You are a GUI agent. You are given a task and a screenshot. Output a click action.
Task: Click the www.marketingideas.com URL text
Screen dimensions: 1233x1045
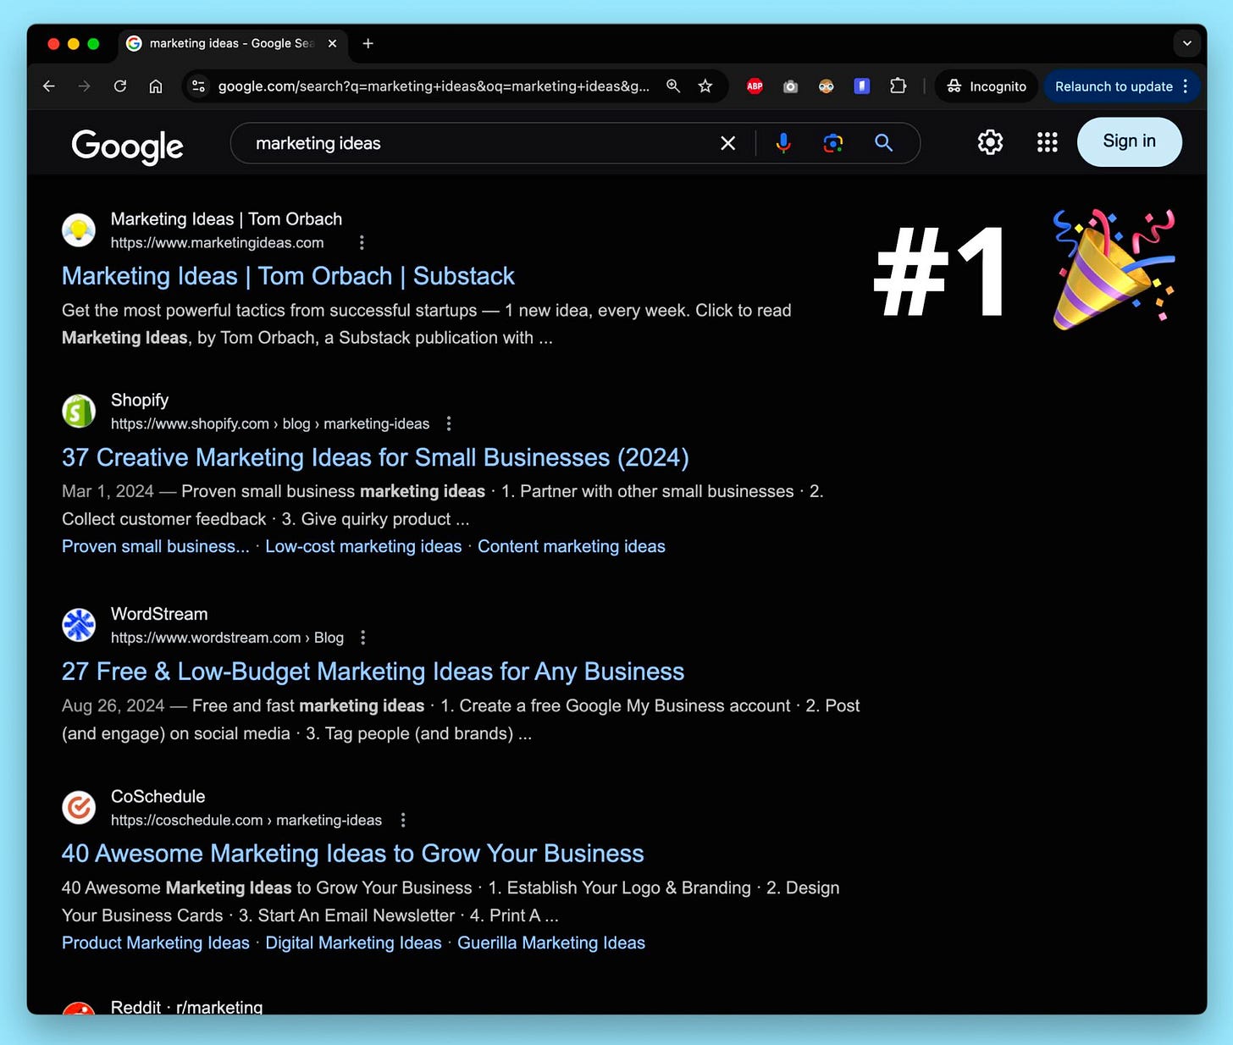[218, 243]
